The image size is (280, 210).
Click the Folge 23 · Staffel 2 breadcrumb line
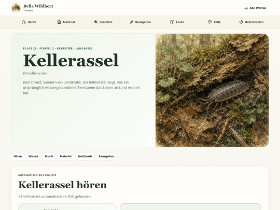[58, 48]
